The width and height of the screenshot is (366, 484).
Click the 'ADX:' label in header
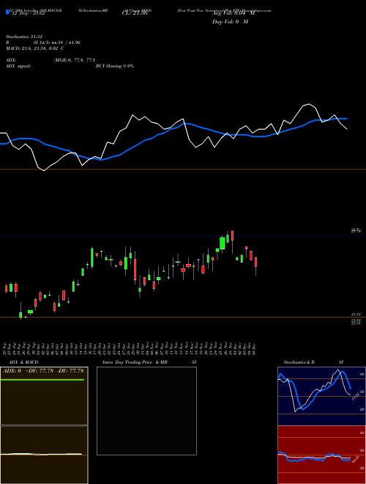point(11,60)
